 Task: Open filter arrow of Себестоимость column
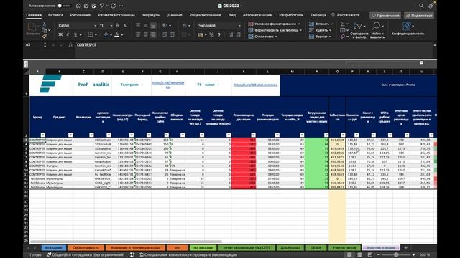[343, 135]
